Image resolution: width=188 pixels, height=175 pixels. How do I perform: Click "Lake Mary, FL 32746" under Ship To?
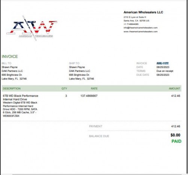point(82,79)
